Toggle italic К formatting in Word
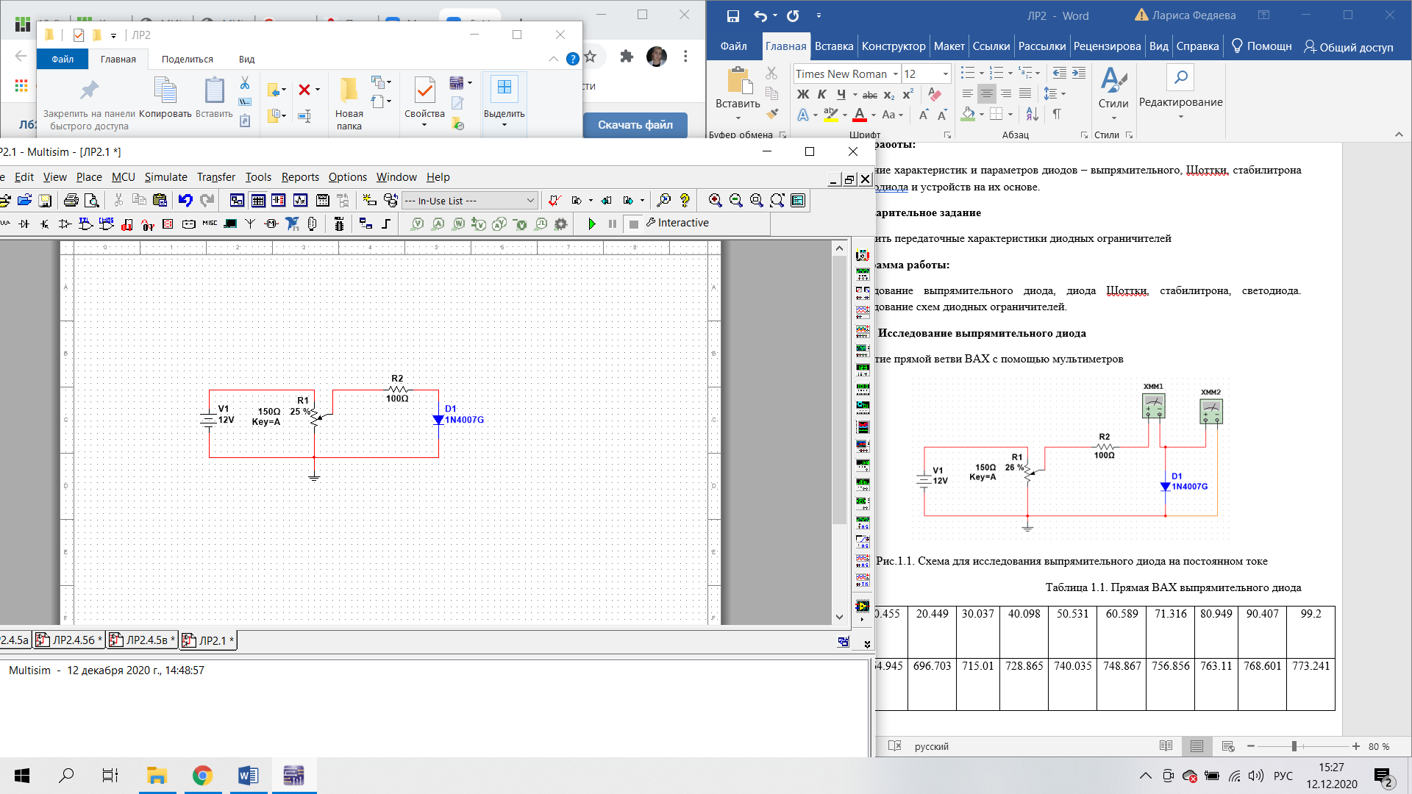Screen dimensions: 1412x794 [822, 94]
